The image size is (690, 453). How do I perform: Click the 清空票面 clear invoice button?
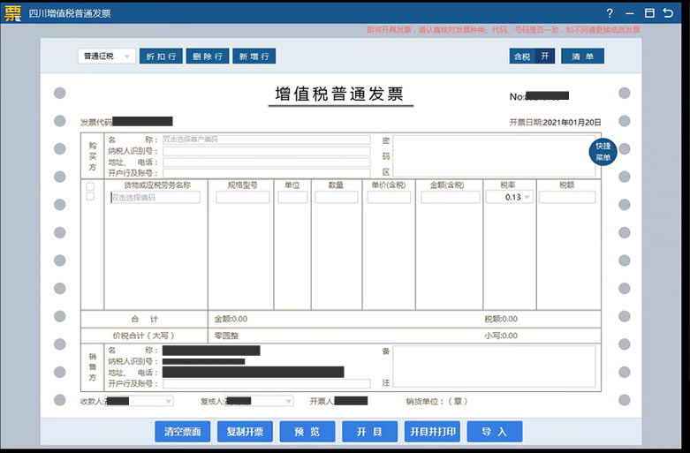[182, 432]
